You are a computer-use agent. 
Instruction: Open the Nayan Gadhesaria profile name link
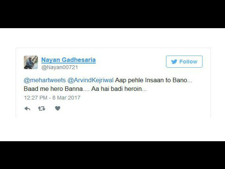point(69,60)
